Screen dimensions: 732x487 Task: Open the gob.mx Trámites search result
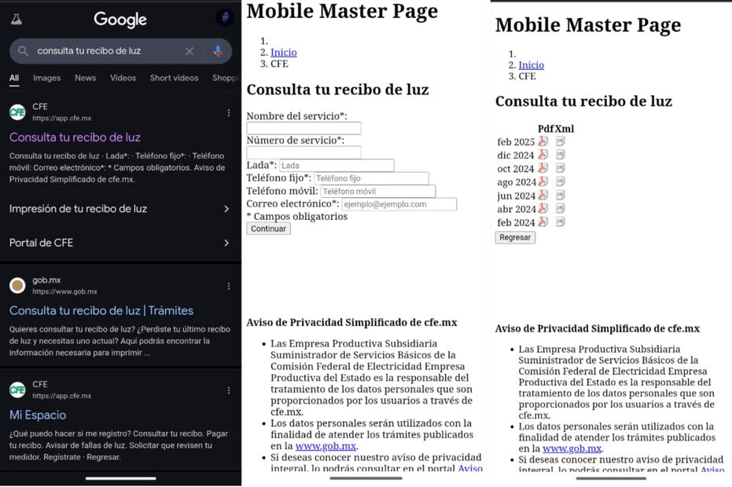click(101, 310)
